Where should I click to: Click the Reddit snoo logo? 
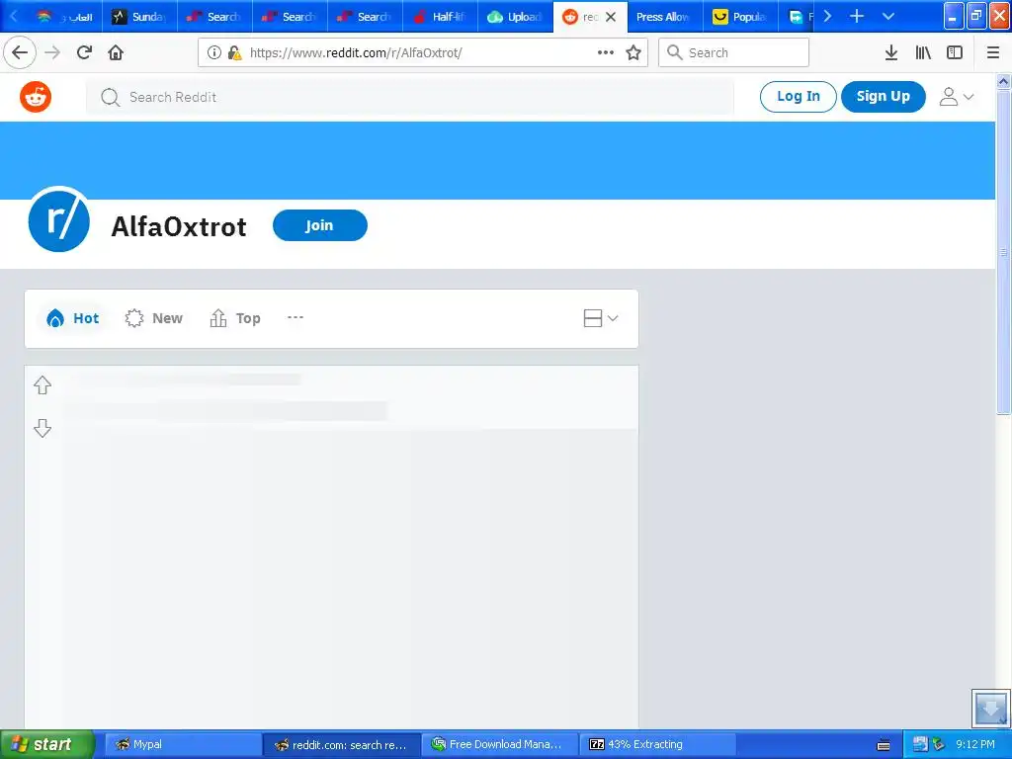(36, 97)
